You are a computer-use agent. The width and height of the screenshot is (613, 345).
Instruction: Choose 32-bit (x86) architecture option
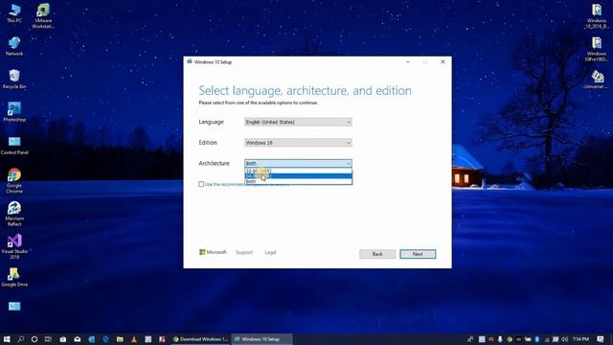tap(298, 171)
